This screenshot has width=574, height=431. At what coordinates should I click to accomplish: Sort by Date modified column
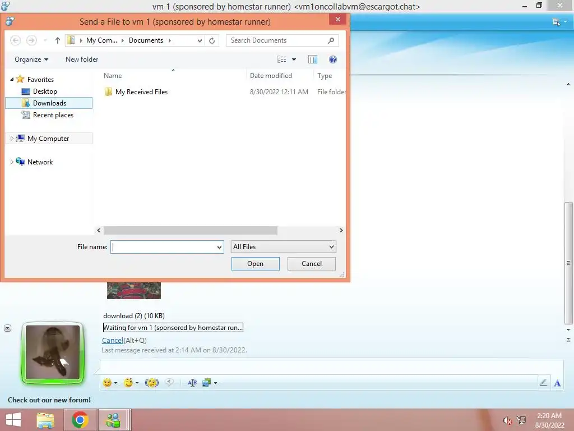[271, 76]
